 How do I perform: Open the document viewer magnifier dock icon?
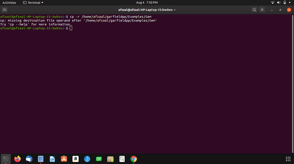(122, 159)
